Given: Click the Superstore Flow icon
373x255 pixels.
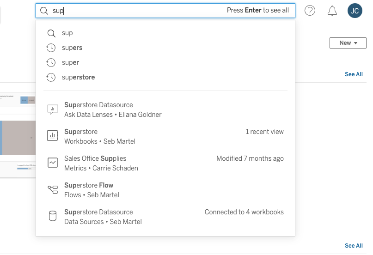Looking at the screenshot, I should [53, 190].
